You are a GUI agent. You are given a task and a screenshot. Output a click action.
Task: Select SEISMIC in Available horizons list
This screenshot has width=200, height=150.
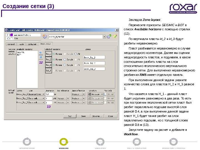click(x=21, y=52)
